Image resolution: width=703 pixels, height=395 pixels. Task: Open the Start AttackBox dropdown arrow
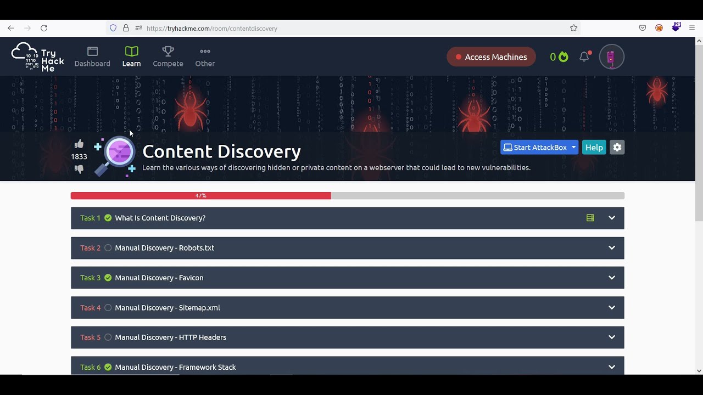point(573,148)
